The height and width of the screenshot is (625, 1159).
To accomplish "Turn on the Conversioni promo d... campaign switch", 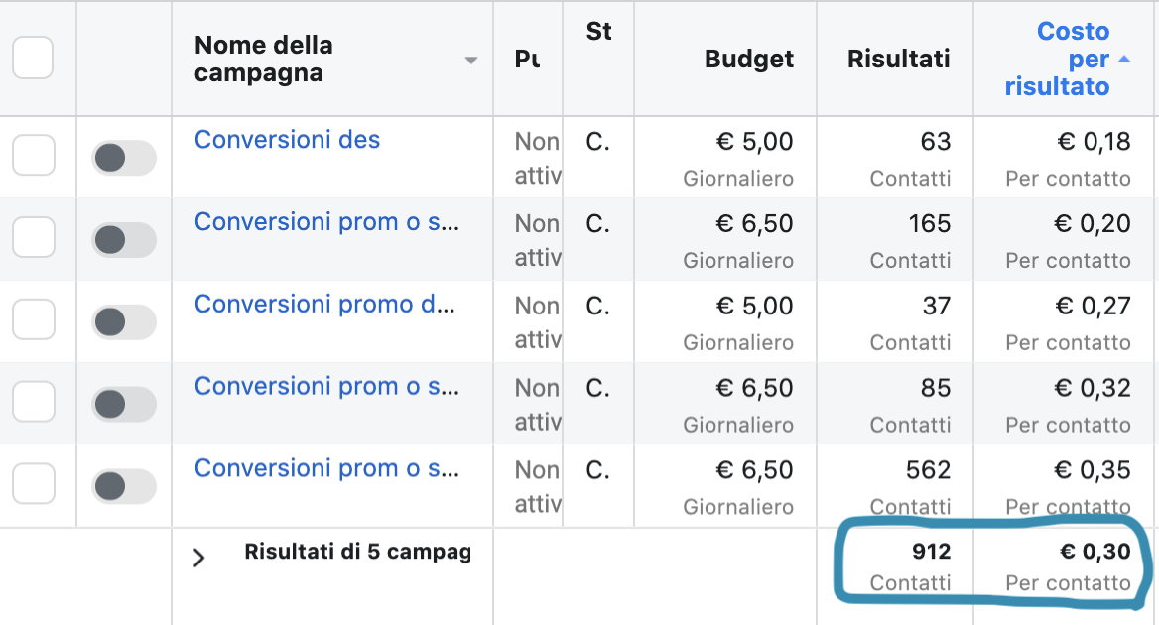I will click(x=123, y=322).
